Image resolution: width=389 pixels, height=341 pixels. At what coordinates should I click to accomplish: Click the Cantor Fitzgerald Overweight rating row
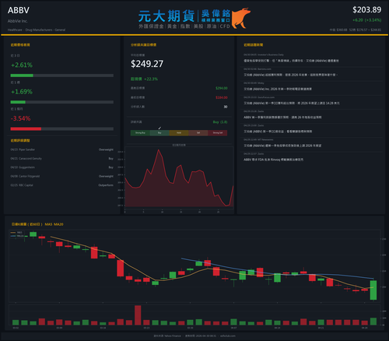61,176
